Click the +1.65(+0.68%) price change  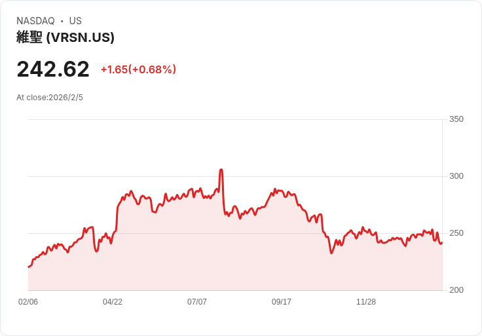click(138, 69)
